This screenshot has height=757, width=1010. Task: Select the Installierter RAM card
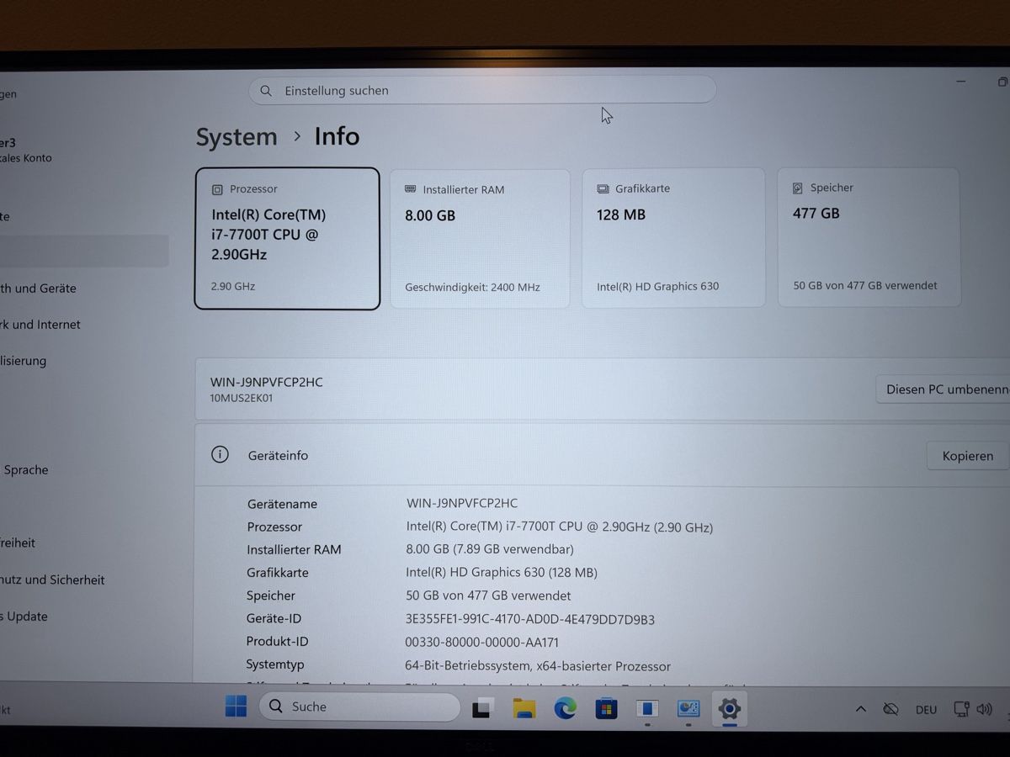480,239
